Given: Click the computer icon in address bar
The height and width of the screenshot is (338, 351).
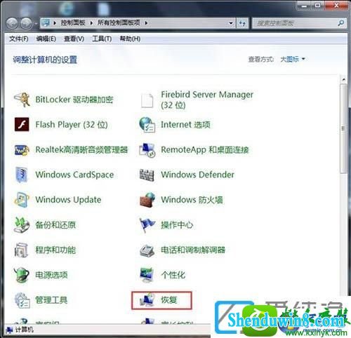Looking at the screenshot, I should [46, 22].
